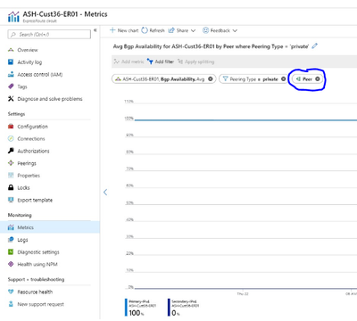Edit chart title with pencil icon
The image size is (357, 321).
pyautogui.click(x=315, y=46)
